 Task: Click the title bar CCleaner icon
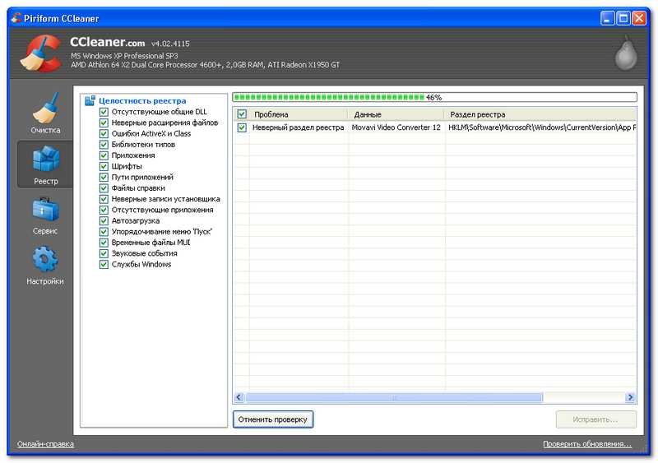[16, 18]
